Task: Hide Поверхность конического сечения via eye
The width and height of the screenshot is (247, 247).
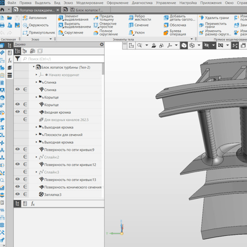Action: (17, 187)
